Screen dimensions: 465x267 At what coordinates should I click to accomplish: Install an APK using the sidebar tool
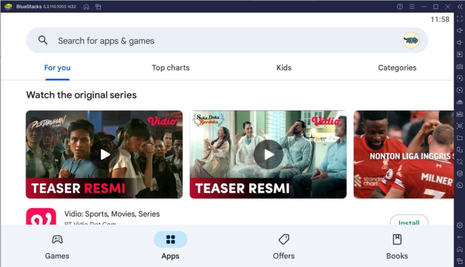click(460, 114)
